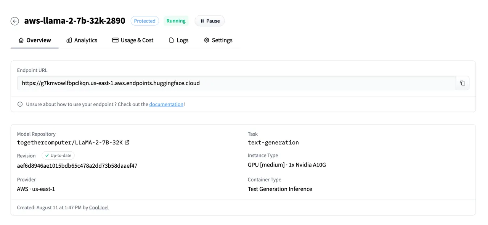Open the Settings tab
The image size is (488, 225).
click(218, 40)
